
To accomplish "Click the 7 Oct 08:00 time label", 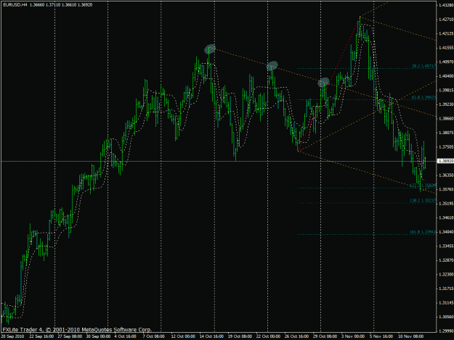I will coord(154,336).
